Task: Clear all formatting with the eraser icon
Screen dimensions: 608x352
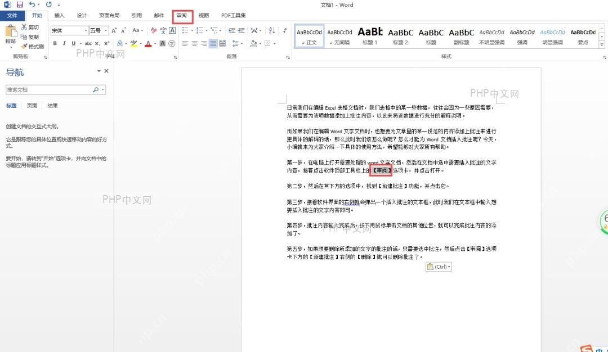Action: [x=154, y=30]
